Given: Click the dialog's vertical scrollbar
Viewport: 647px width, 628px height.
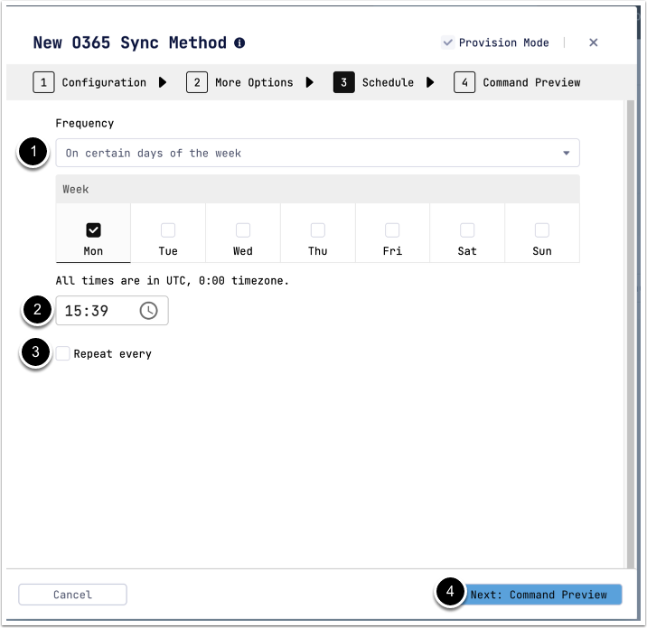Looking at the screenshot, I should point(631,334).
